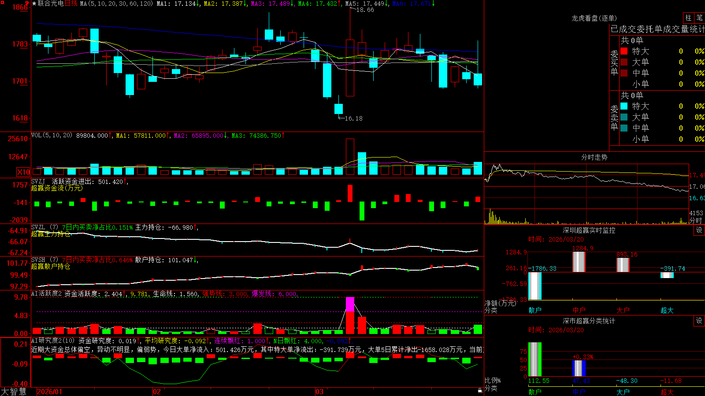
Task: Click the lock icon at timeline's right end
Action: [480, 390]
